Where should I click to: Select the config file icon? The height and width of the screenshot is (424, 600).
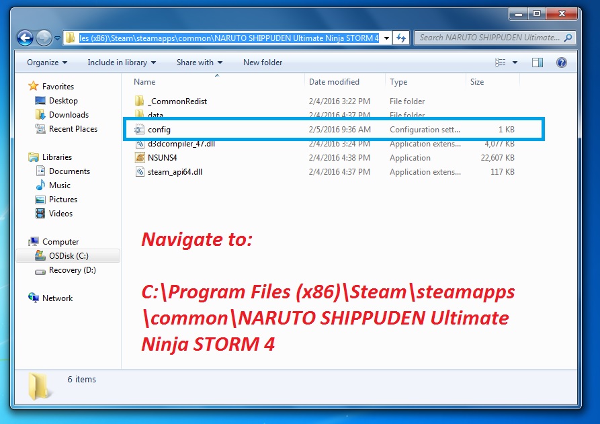coord(140,129)
